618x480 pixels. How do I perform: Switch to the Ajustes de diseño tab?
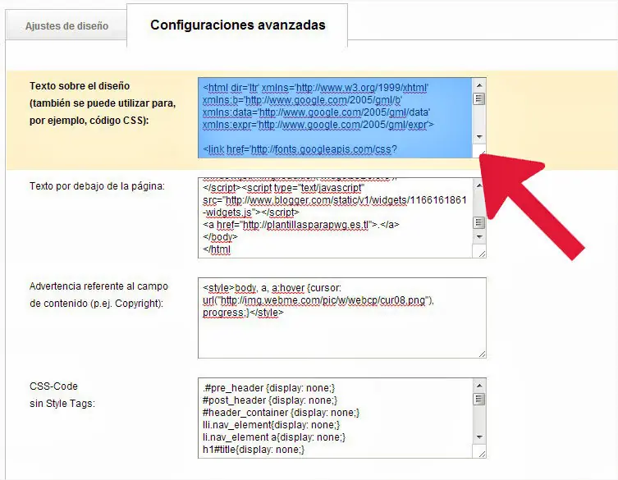[66, 26]
